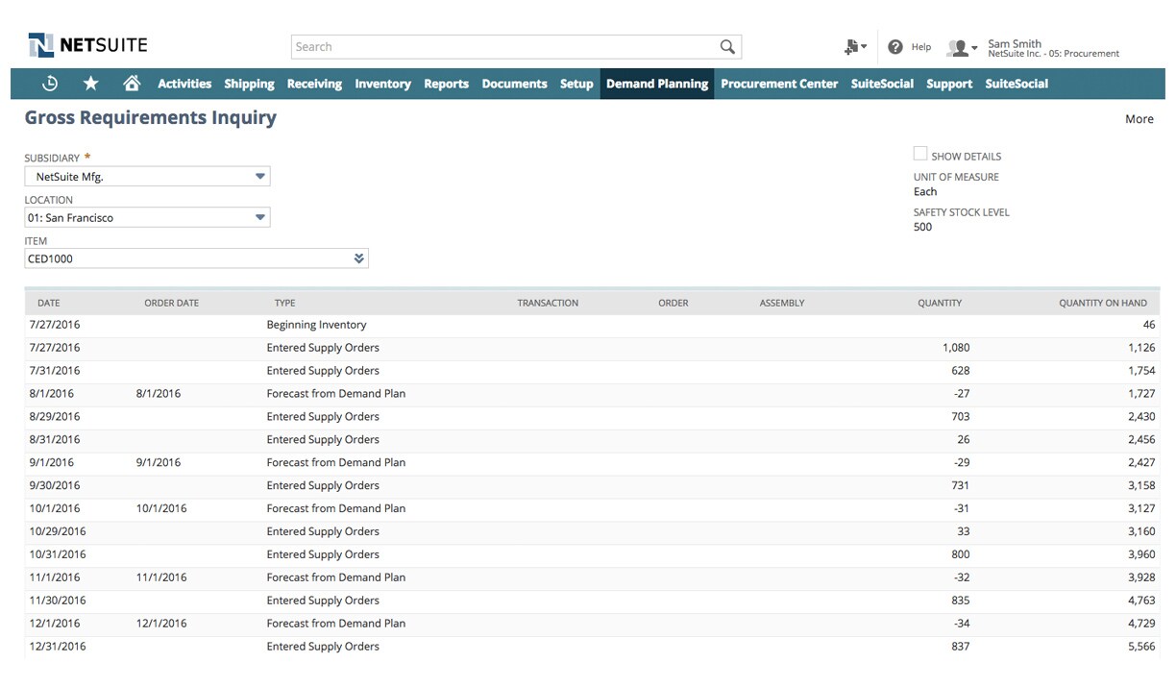
Task: Click the 12/31/2016 date cell
Action: 58,647
